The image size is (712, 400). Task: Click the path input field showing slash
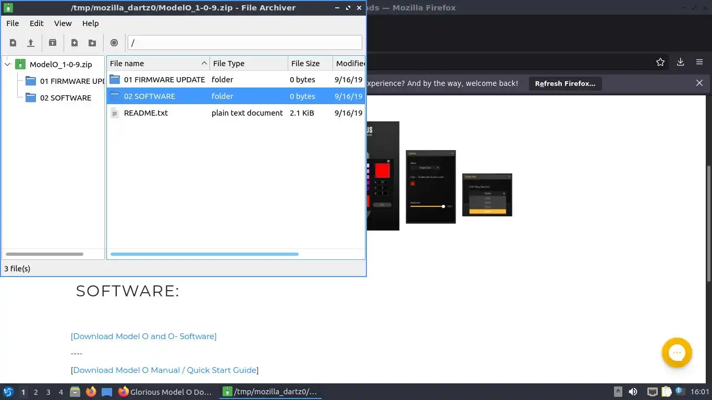tap(244, 43)
